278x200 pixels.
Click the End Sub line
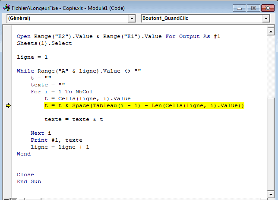tap(29, 182)
